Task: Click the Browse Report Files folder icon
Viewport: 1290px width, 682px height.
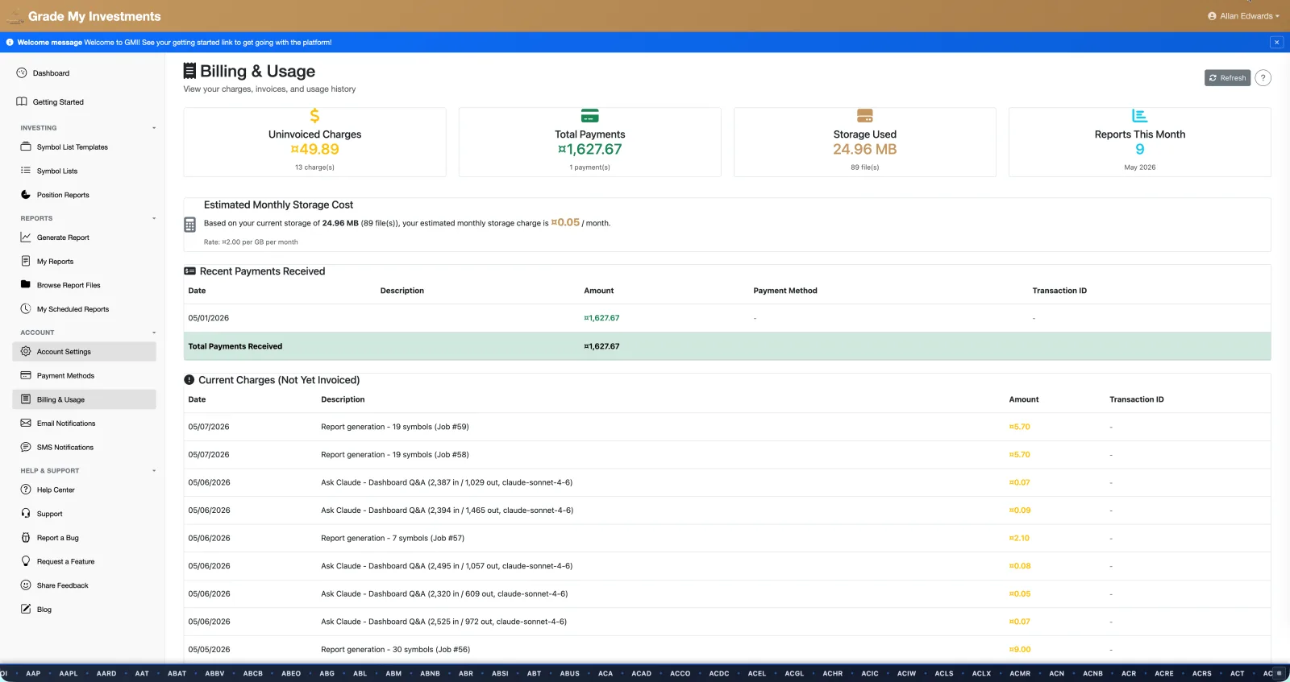Action: 26,284
